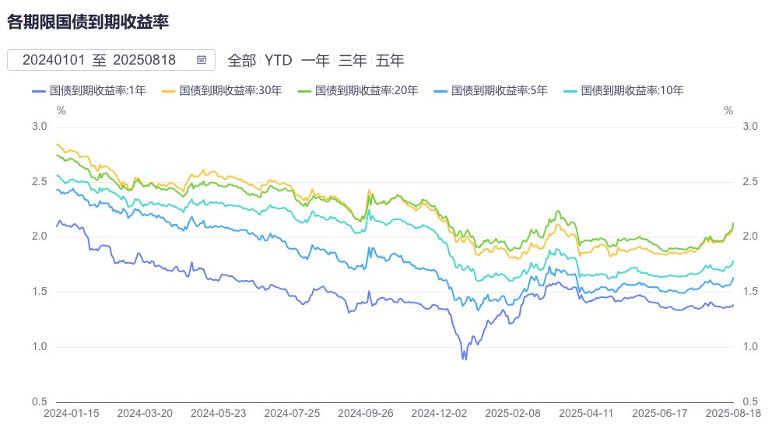Select the 一年 range tab
Image resolution: width=772 pixels, height=431 pixels.
coord(315,60)
